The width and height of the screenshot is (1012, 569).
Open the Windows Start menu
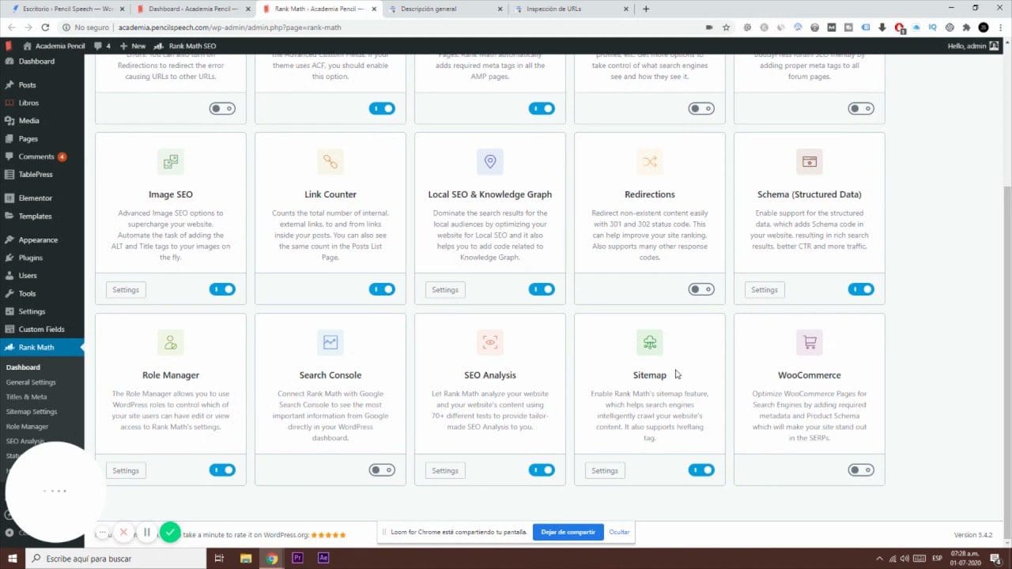pyautogui.click(x=13, y=558)
